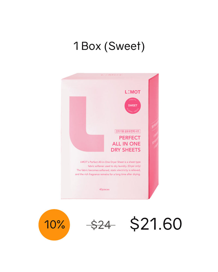Click the L:MOT brand logo
218x272 pixels.
point(132,92)
